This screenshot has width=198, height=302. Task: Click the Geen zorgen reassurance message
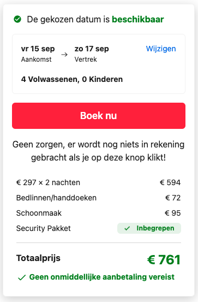click(99, 151)
